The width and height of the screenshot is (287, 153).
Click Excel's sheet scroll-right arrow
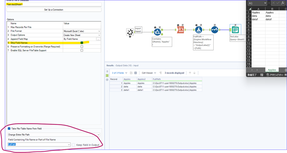pyautogui.click(x=257, y=70)
